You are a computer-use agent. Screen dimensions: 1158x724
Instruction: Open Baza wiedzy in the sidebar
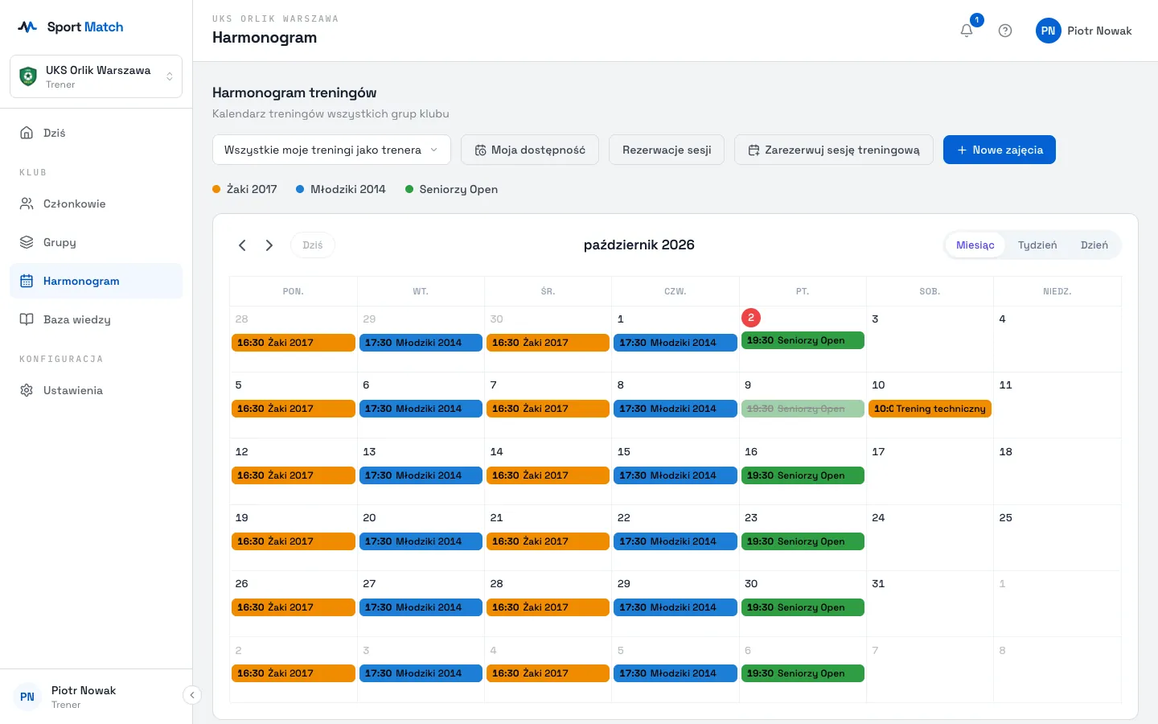click(96, 319)
